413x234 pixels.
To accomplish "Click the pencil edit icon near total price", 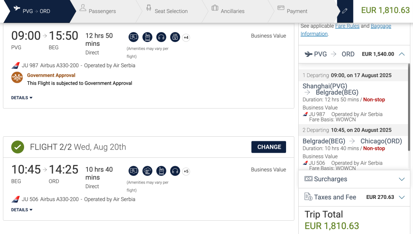I will click(x=345, y=11).
